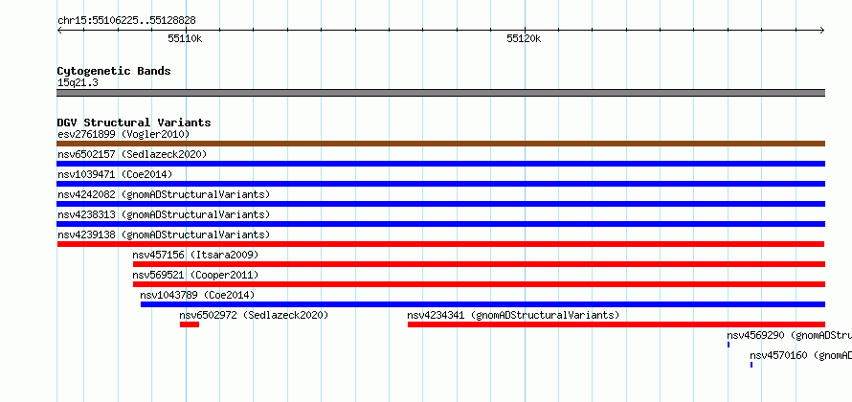This screenshot has height=402, width=852.
Task: Click the blue nsv1039471 track bar
Action: (x=440, y=184)
